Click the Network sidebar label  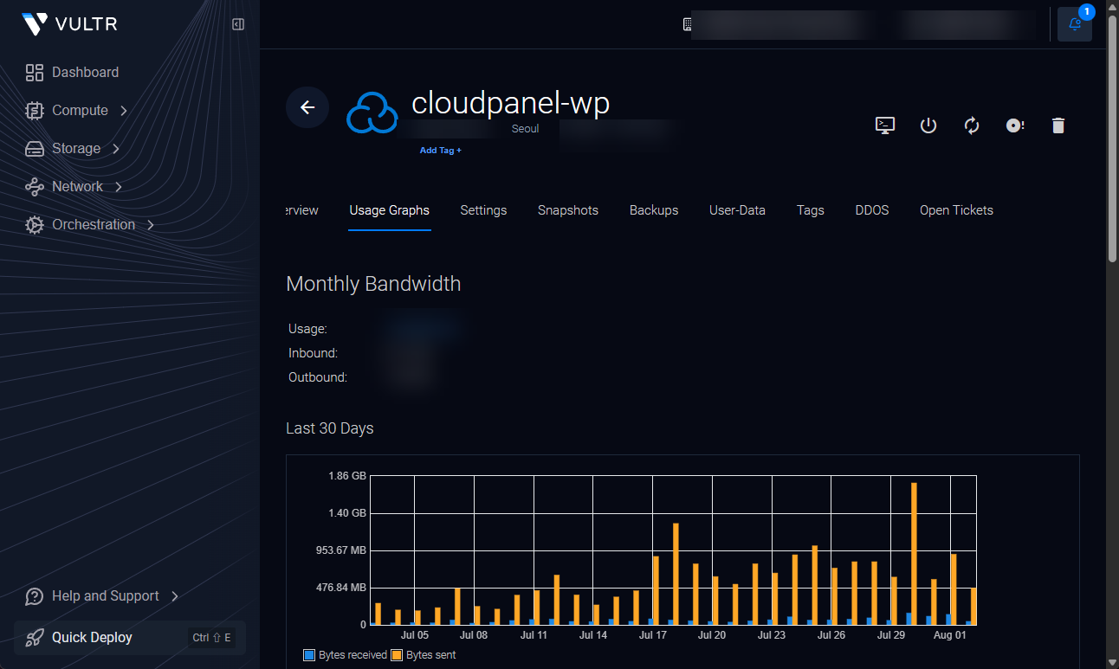[77, 187]
